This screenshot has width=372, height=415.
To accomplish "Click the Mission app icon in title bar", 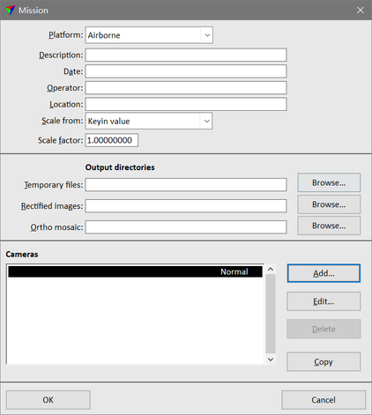I will point(11,11).
